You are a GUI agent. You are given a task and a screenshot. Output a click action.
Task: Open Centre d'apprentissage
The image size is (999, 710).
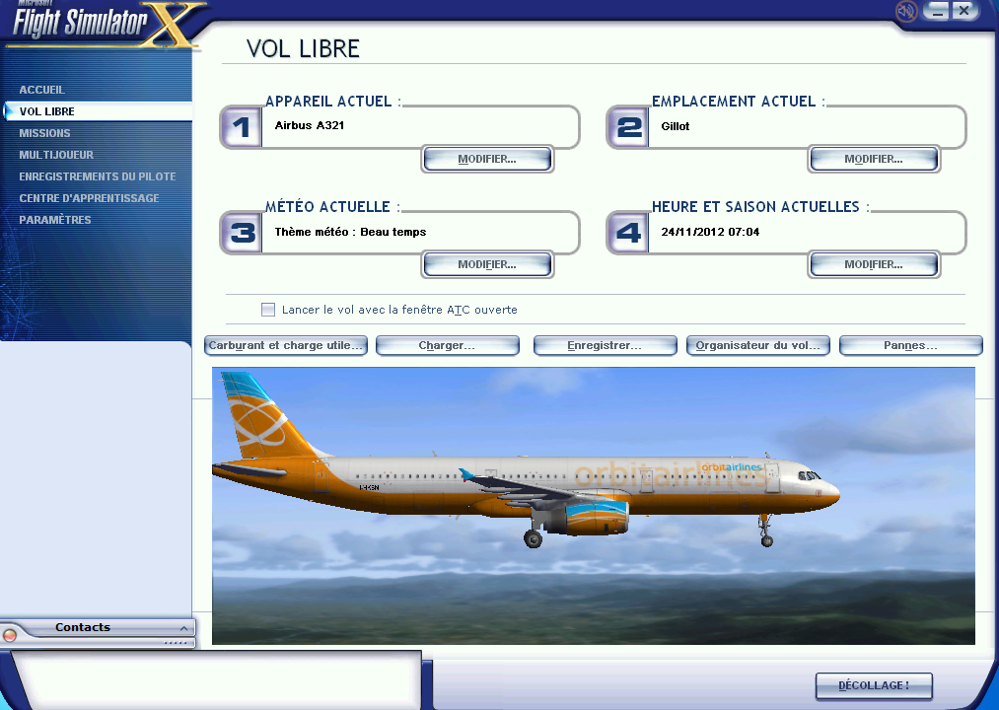click(89, 198)
